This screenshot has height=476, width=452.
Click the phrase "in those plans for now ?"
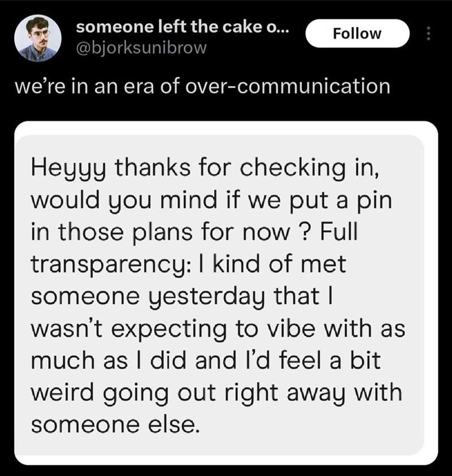pyautogui.click(x=171, y=233)
